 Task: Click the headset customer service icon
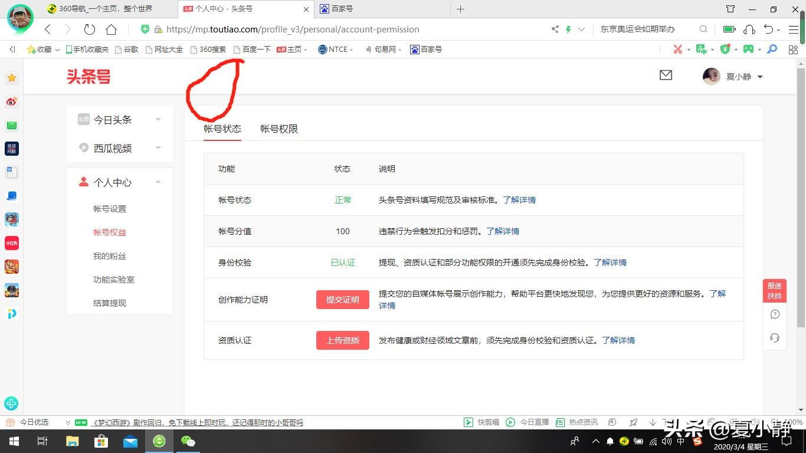tap(775, 338)
